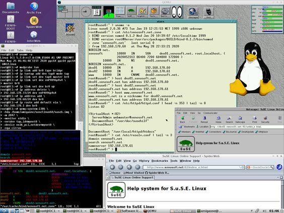Click the Members personal toolbar link
The image size is (284, 213).
[184, 131]
